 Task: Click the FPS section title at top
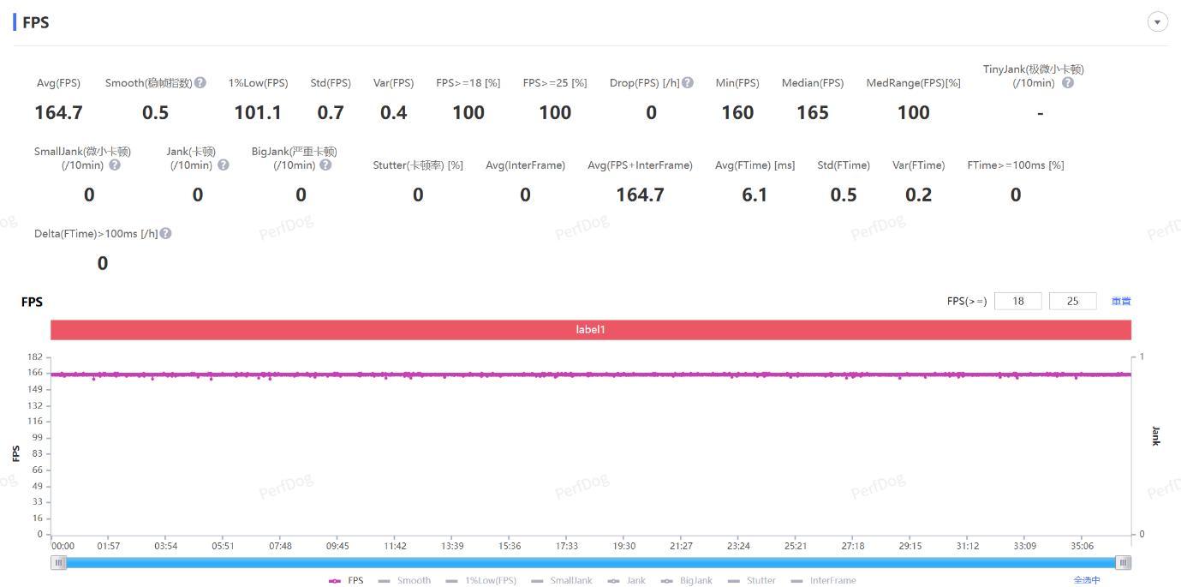pyautogui.click(x=35, y=22)
